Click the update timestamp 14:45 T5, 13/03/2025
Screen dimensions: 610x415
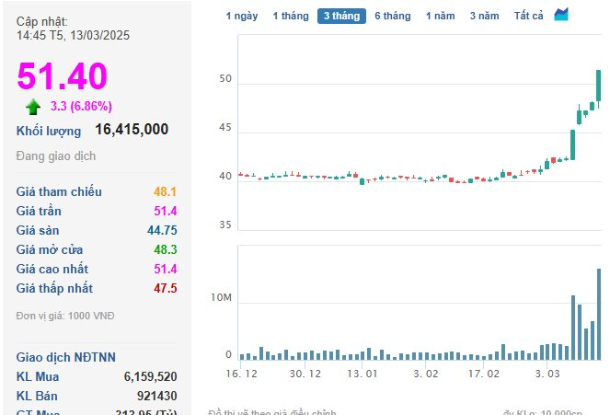pyautogui.click(x=73, y=35)
